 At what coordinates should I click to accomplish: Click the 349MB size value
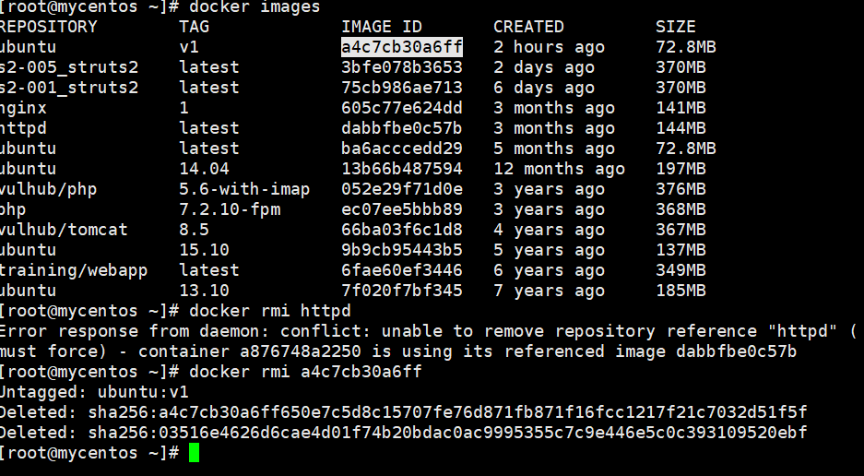[681, 270]
